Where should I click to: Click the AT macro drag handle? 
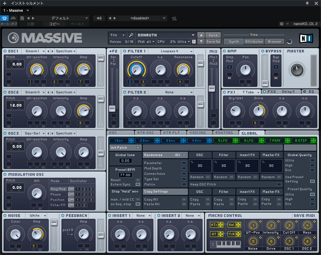click(x=220, y=234)
